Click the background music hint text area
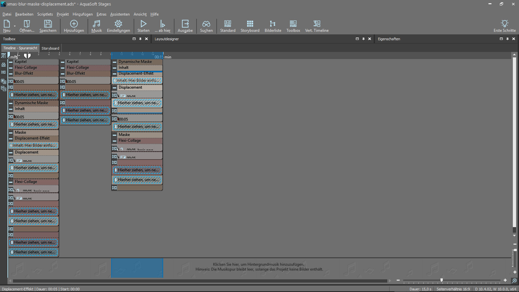519x292 pixels. coord(259,267)
